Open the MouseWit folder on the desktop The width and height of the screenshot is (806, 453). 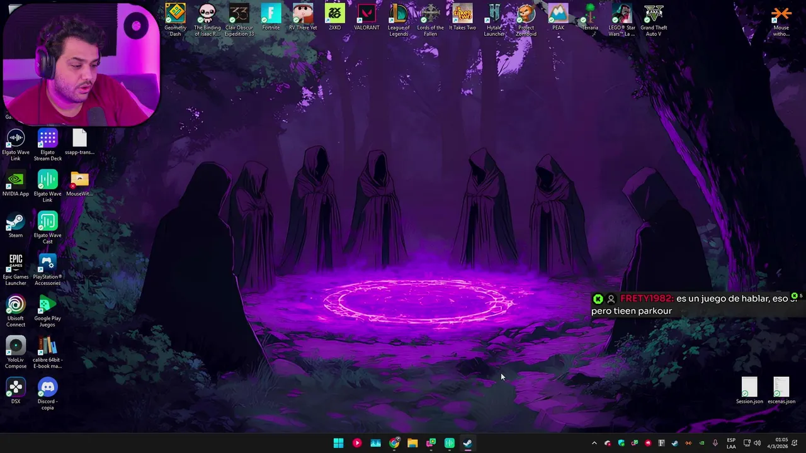79,184
